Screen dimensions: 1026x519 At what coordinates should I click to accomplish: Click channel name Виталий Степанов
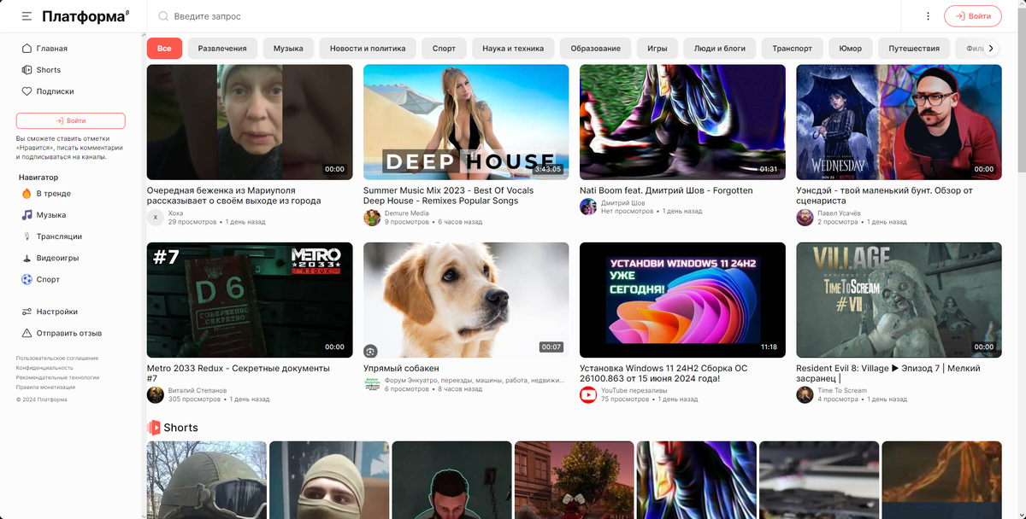click(x=198, y=390)
